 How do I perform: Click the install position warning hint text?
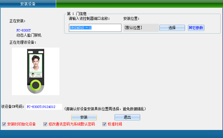(x=105, y=109)
